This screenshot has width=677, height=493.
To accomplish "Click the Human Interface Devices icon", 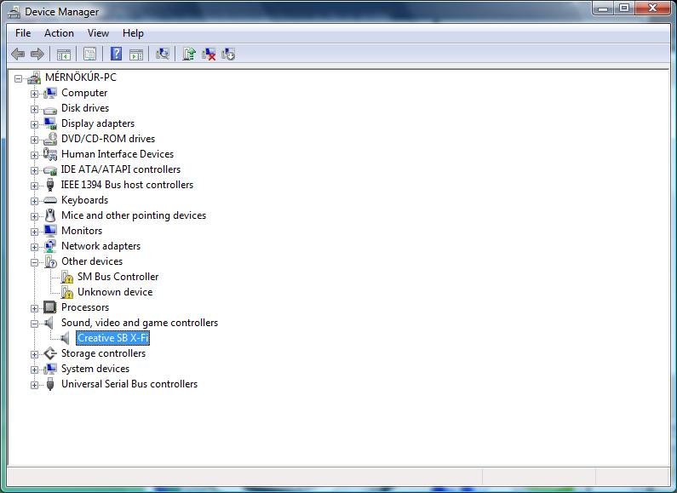I will (50, 154).
